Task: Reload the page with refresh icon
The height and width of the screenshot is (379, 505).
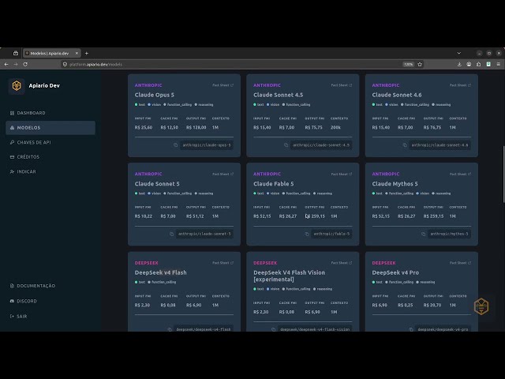Action: (25, 65)
